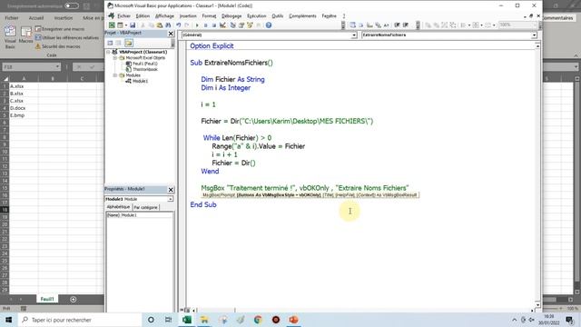581x327 pixels.
Task: Open Find with the binoculars icon
Action: (168, 25)
